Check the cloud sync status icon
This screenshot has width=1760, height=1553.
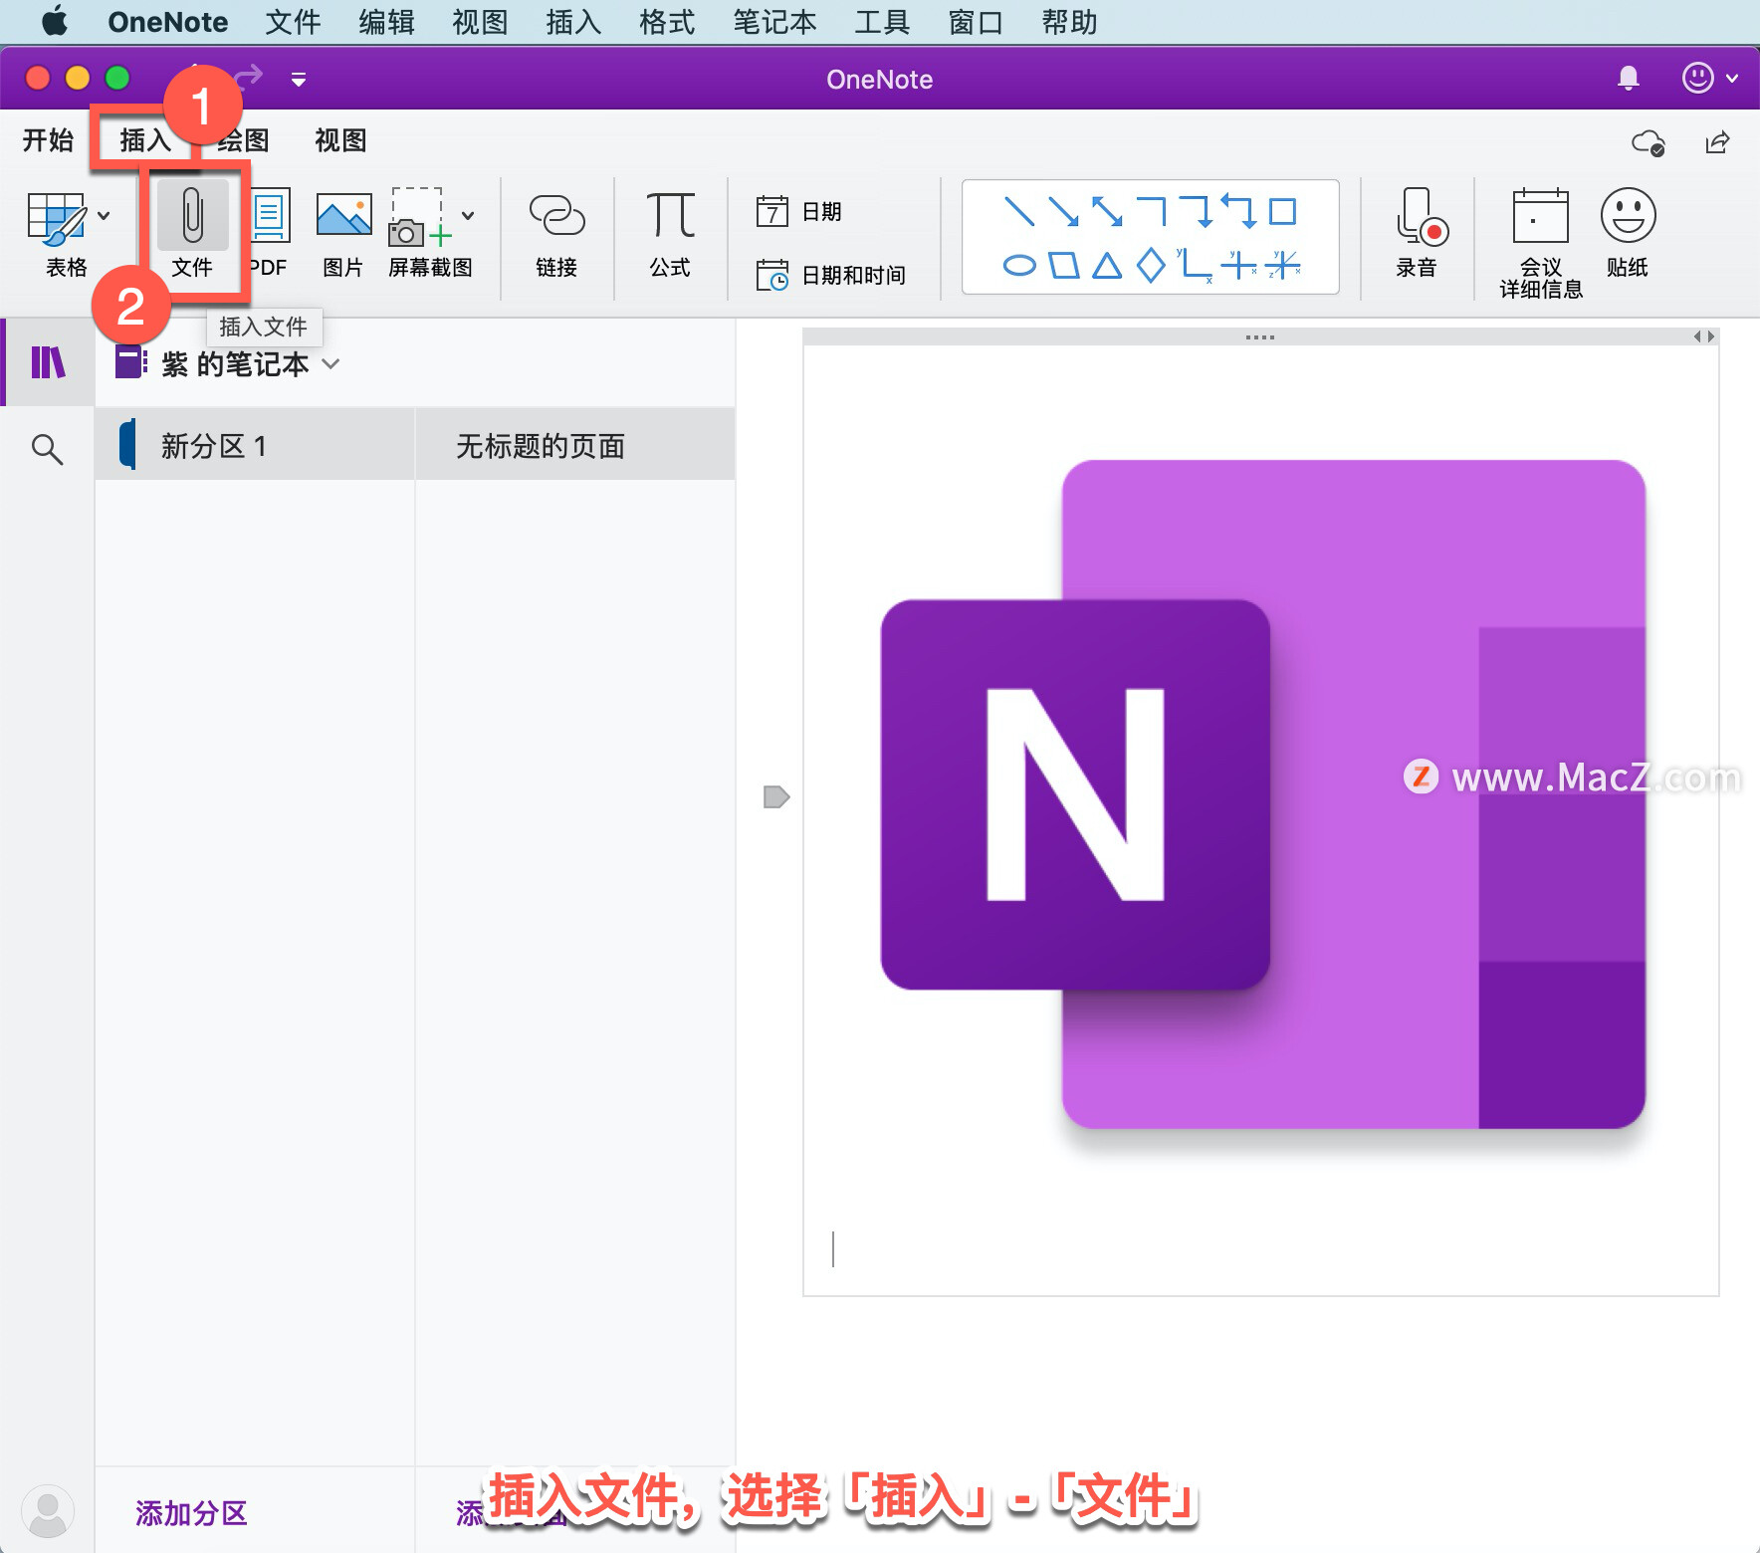tap(1649, 142)
